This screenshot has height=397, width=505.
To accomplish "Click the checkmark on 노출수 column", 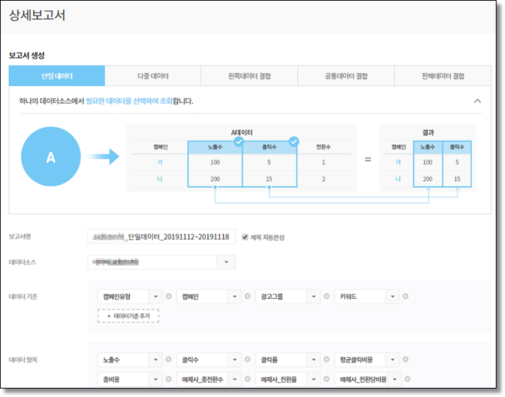I will (238, 141).
